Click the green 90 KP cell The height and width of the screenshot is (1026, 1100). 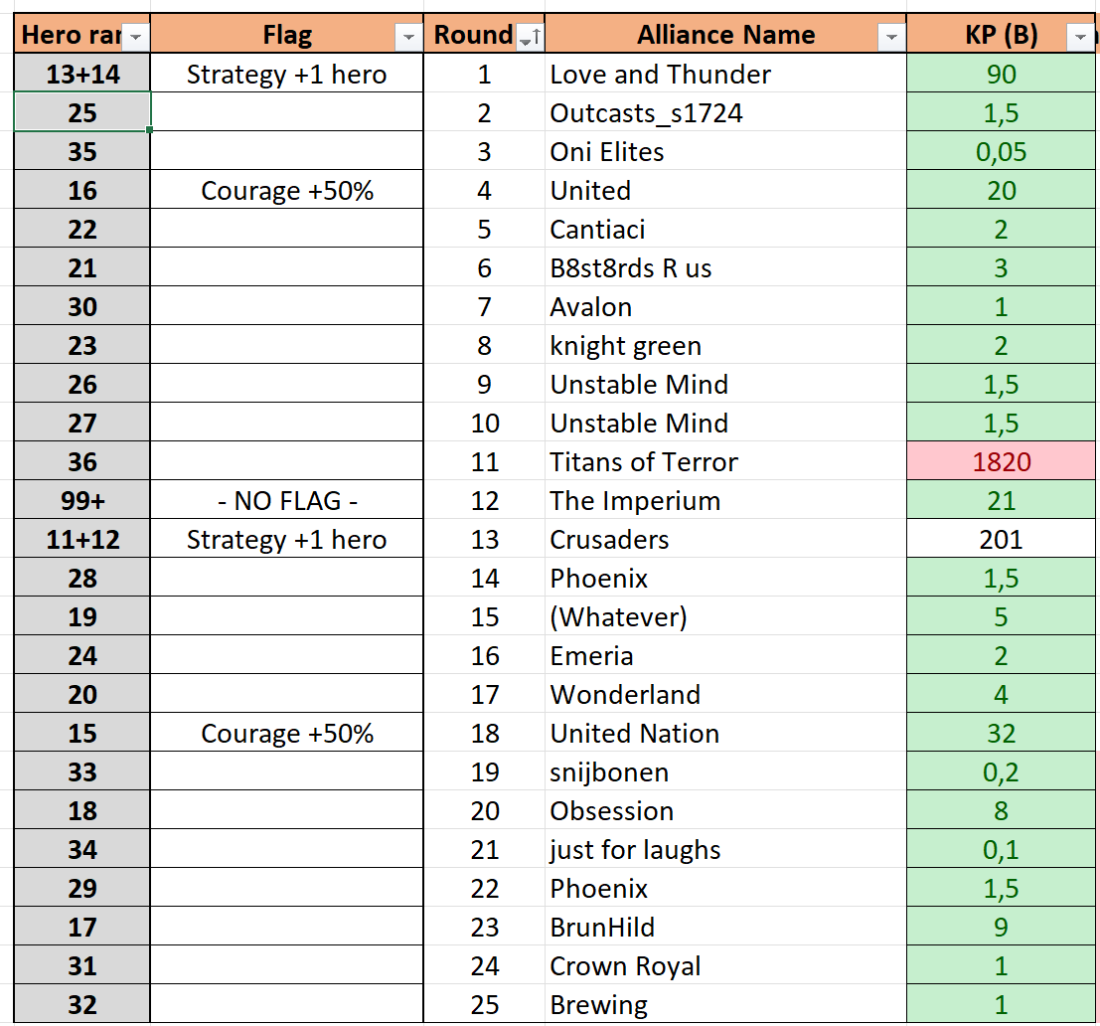coord(1001,75)
